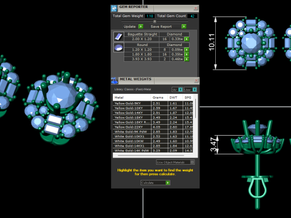Viewport: 291px width, 218px height.
Task: Click the Update button
Action: [x=133, y=27]
